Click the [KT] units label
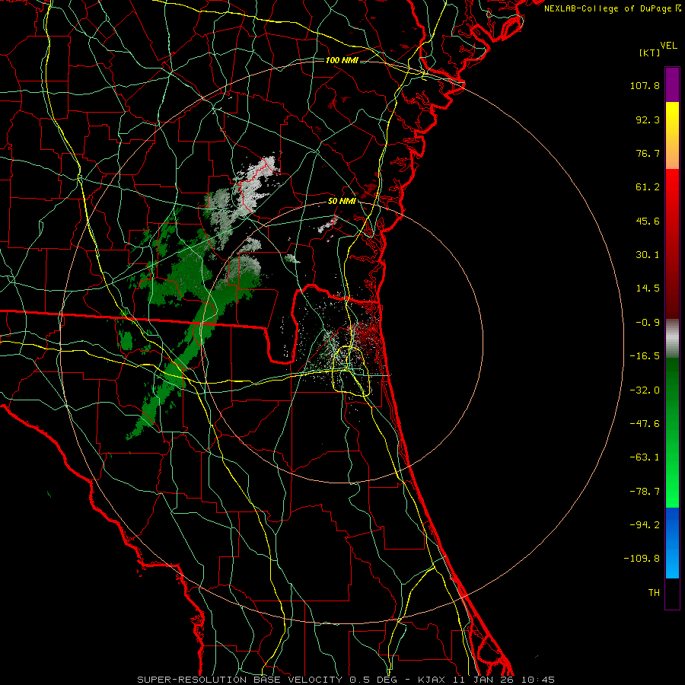 pos(650,53)
